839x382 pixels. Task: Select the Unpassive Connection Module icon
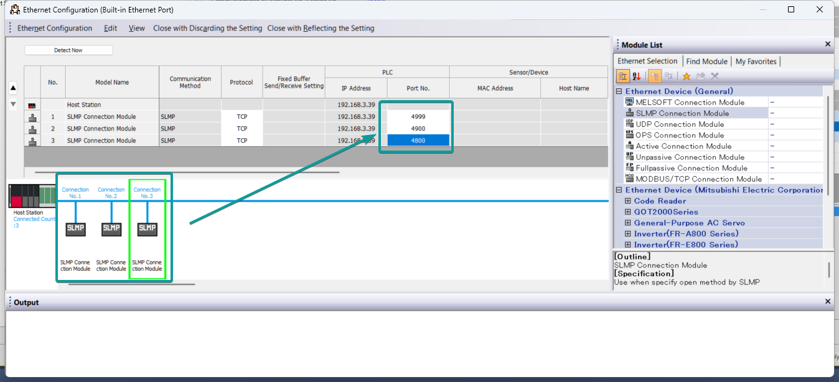629,157
